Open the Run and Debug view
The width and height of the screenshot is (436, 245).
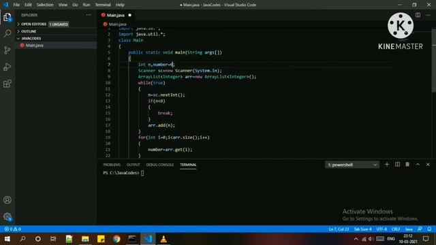tap(7, 67)
